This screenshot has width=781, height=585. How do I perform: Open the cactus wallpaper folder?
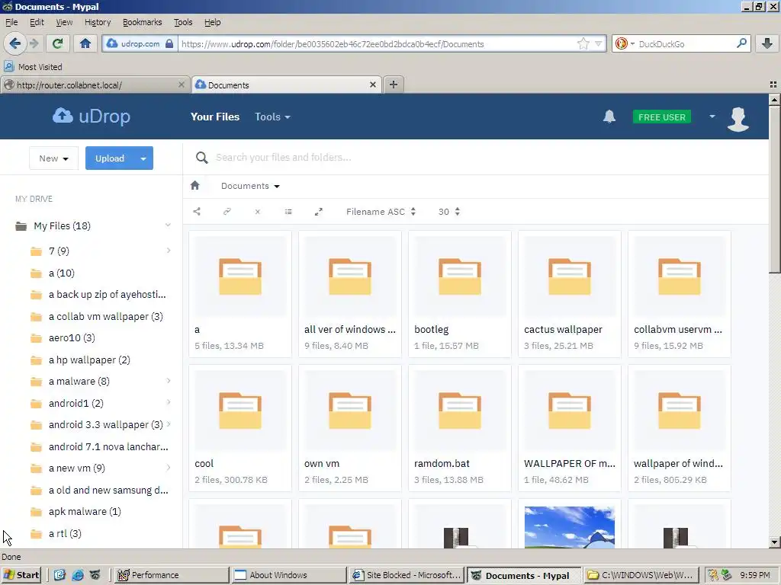(569, 293)
